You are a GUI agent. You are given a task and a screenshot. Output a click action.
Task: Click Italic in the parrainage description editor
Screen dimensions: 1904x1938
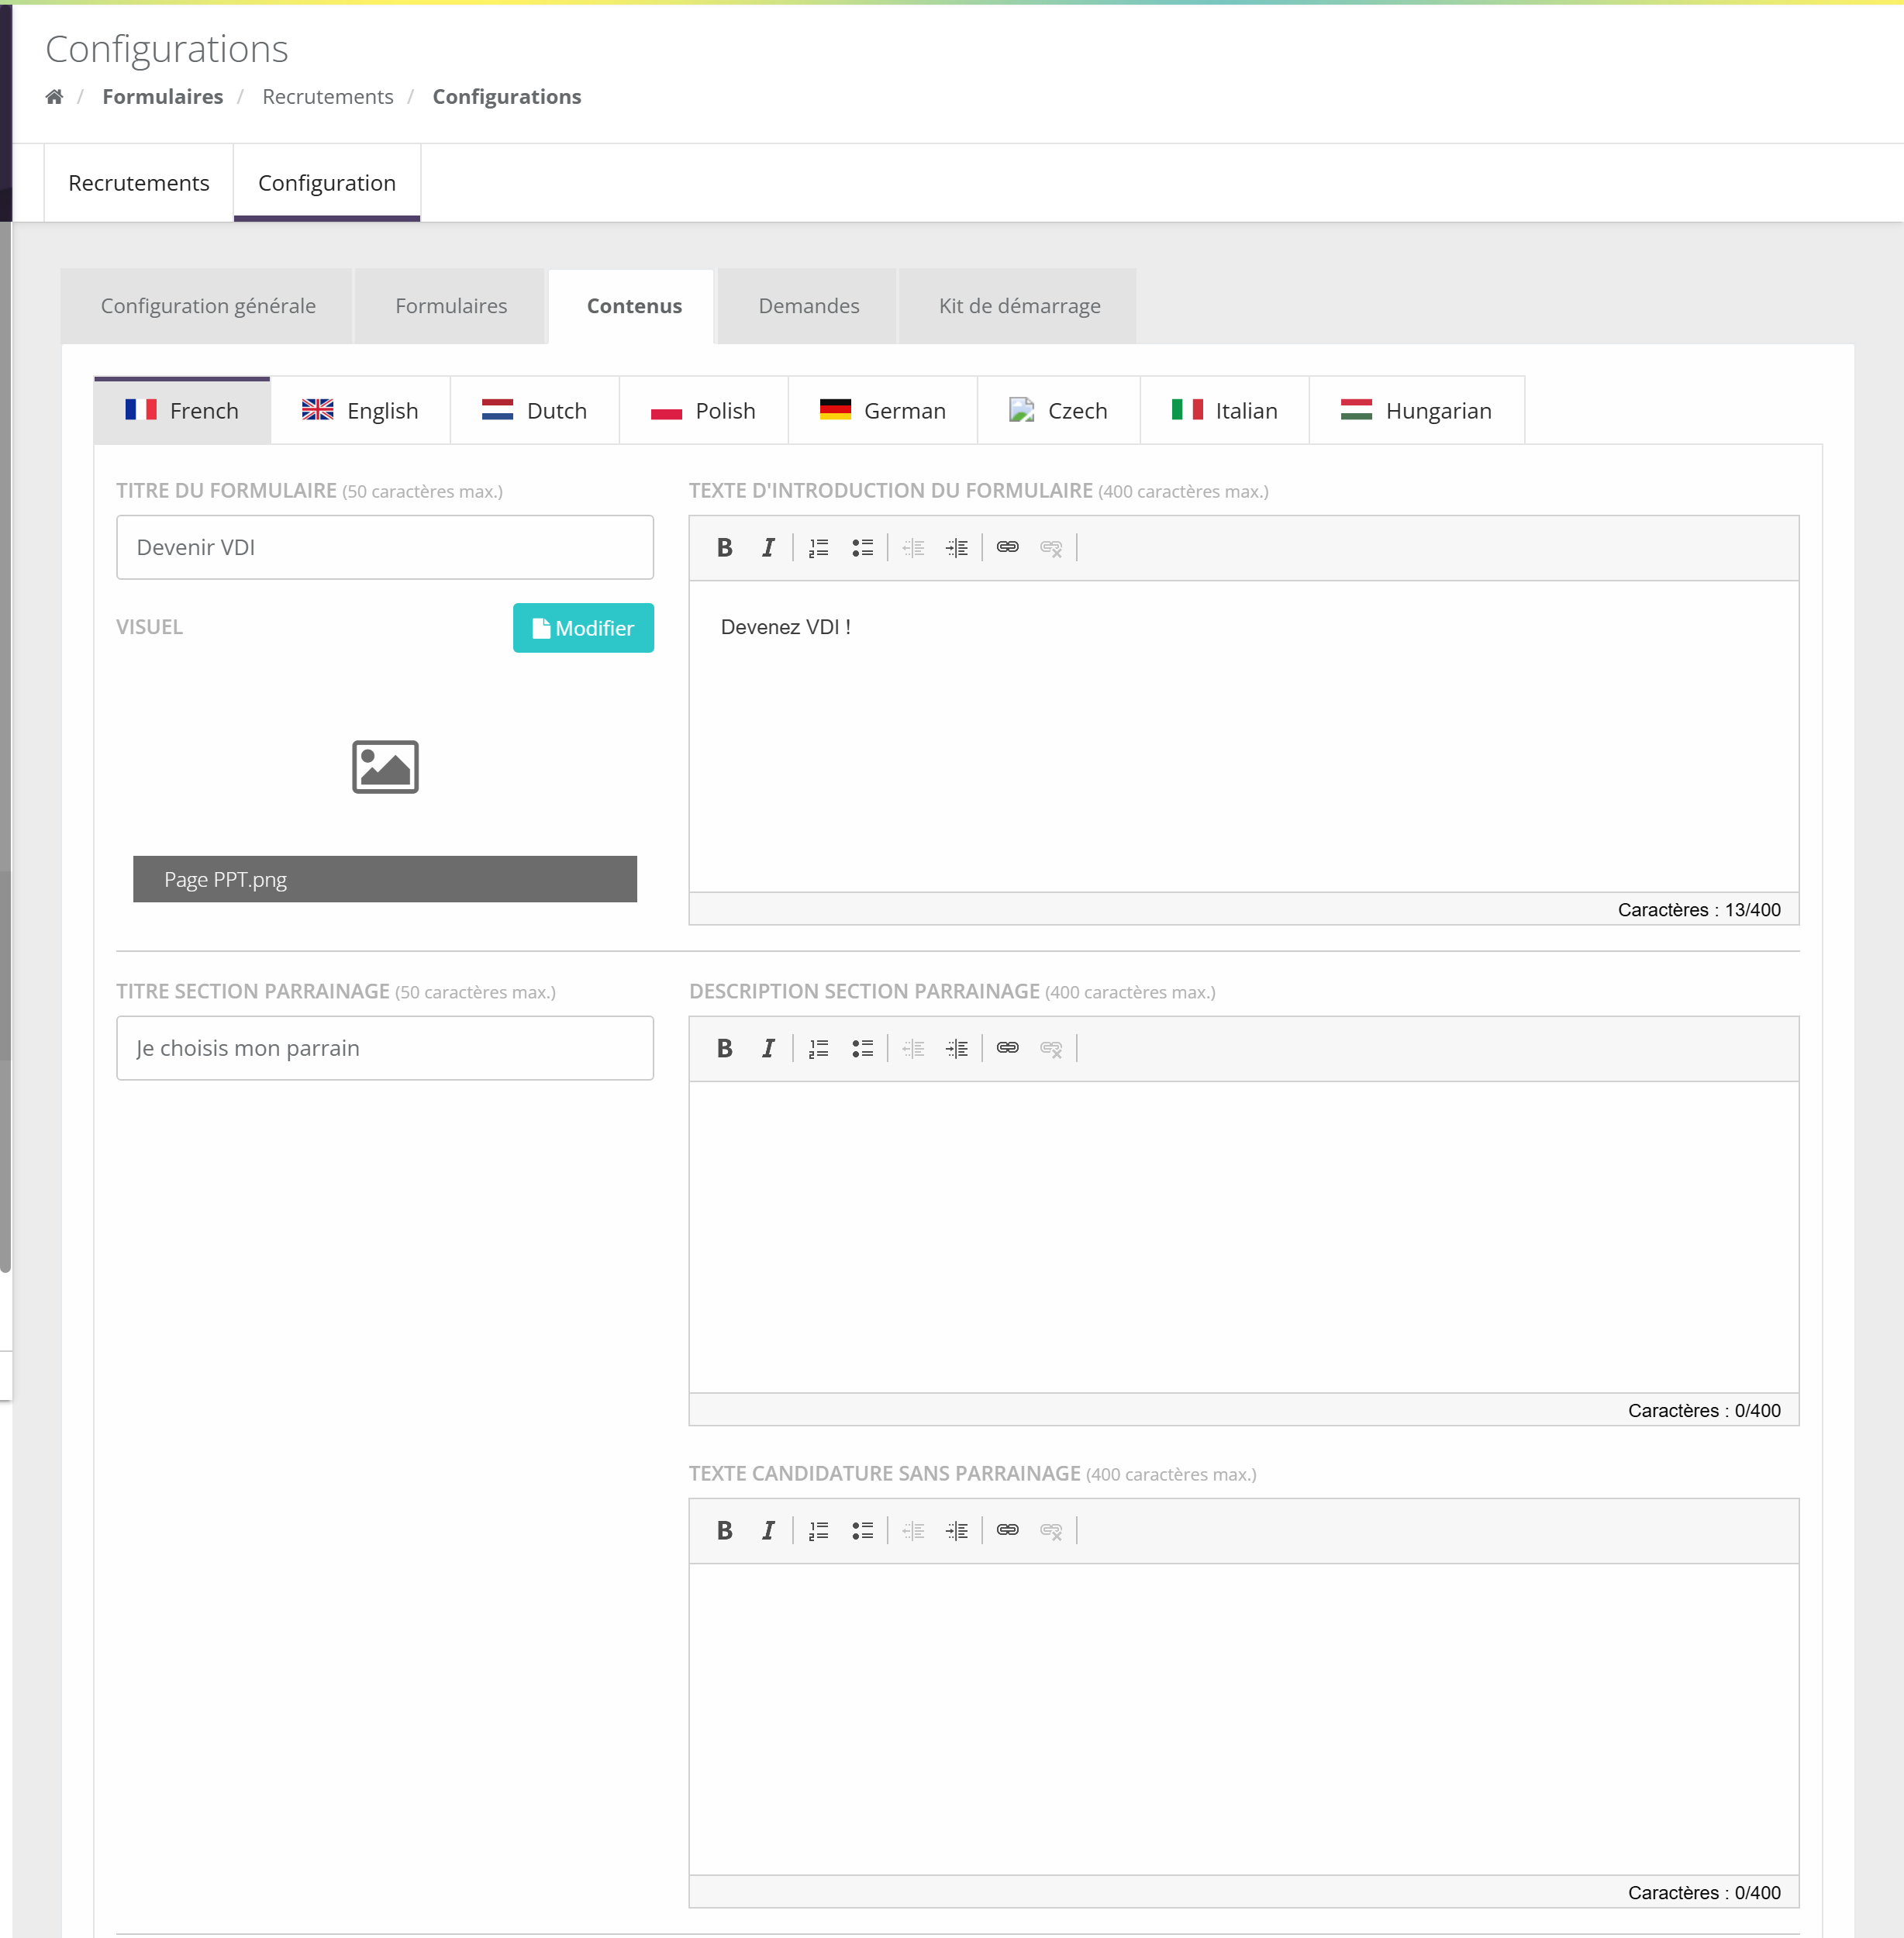pyautogui.click(x=768, y=1048)
